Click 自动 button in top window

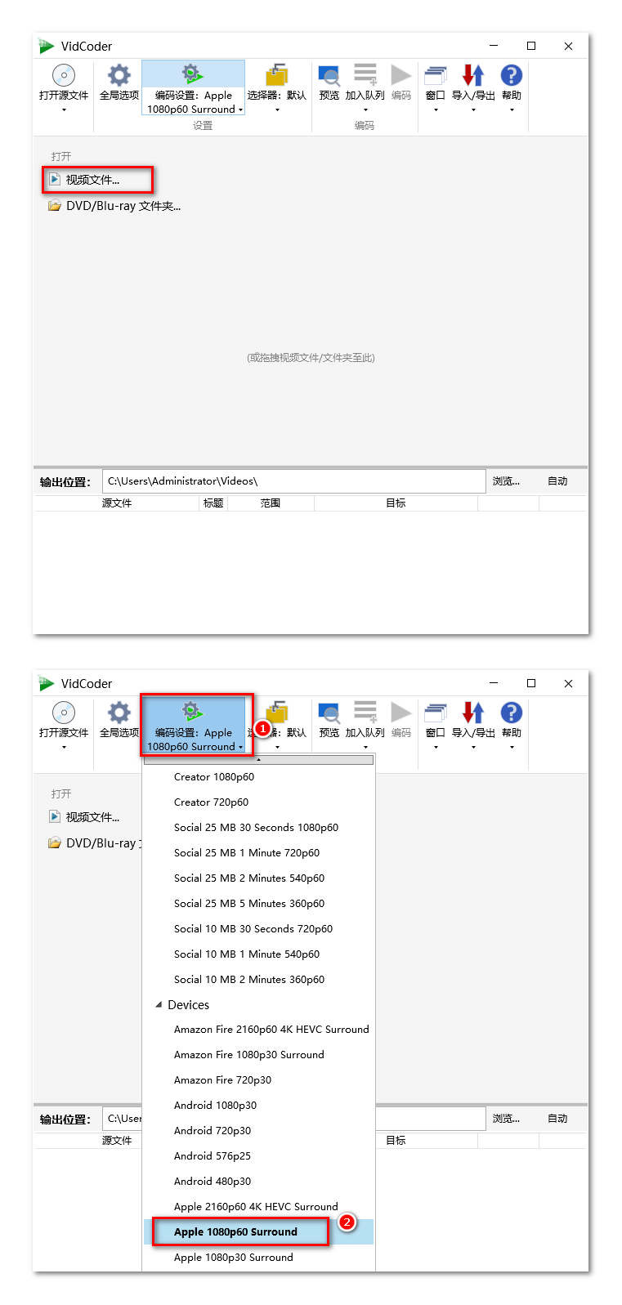coord(557,481)
